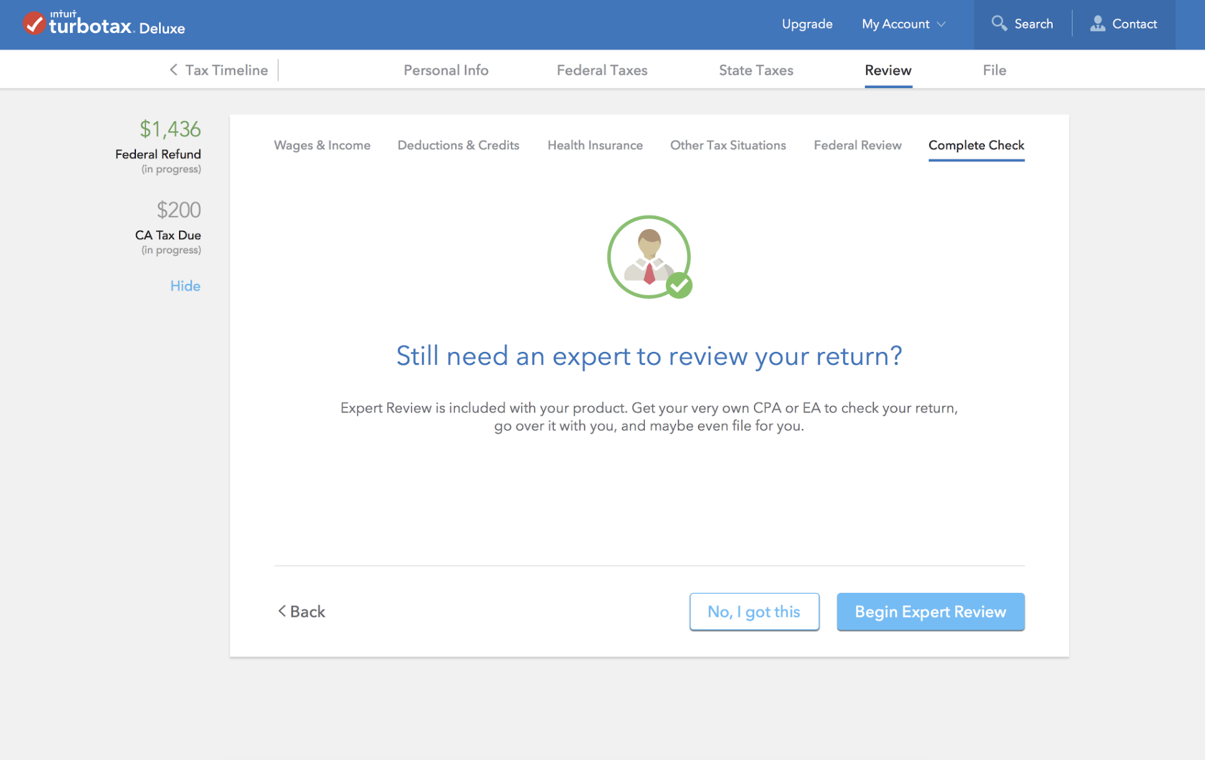Click the $200 CA Tax Due amount
This screenshot has height=760, width=1205.
point(178,210)
